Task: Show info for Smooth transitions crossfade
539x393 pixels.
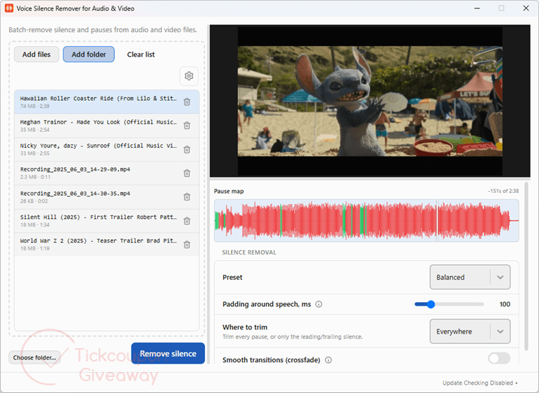Action: click(328, 360)
